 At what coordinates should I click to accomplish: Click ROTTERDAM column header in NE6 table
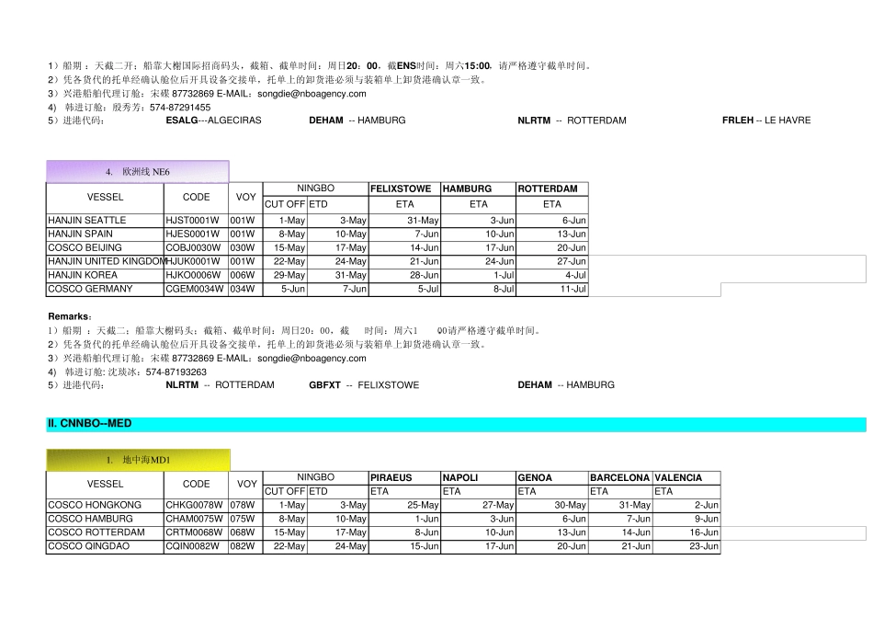pyautogui.click(x=551, y=189)
